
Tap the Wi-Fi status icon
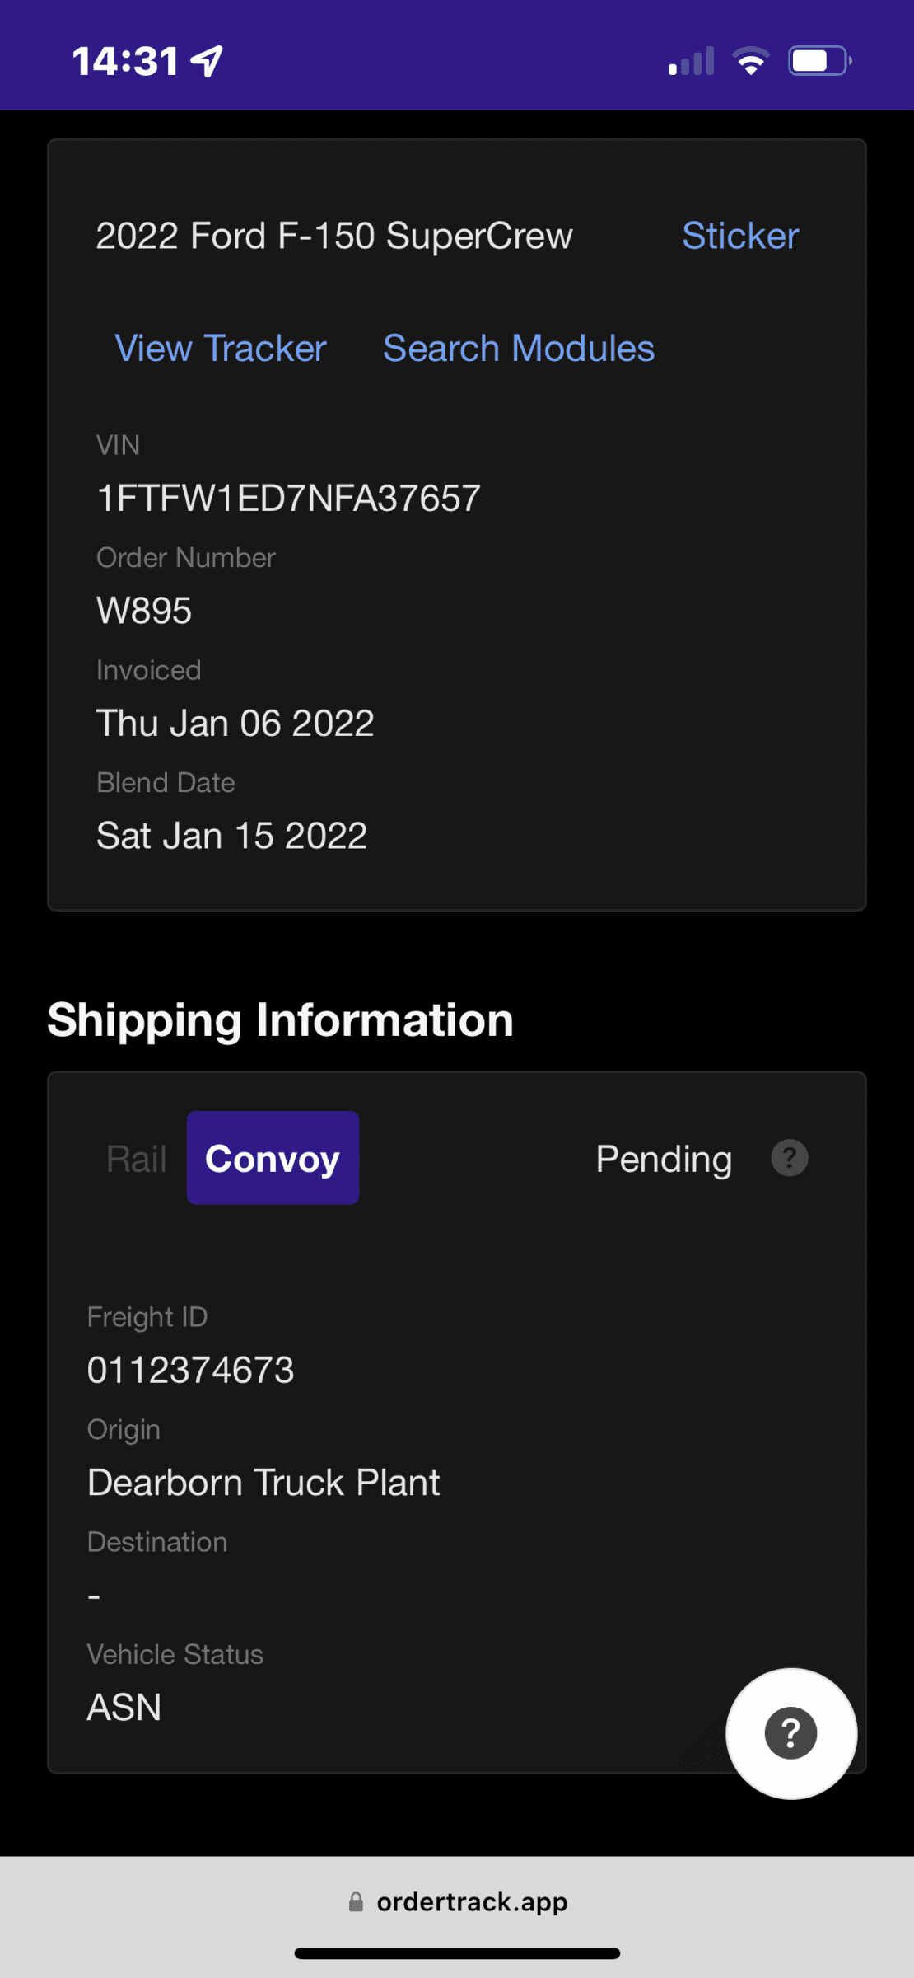click(x=750, y=61)
